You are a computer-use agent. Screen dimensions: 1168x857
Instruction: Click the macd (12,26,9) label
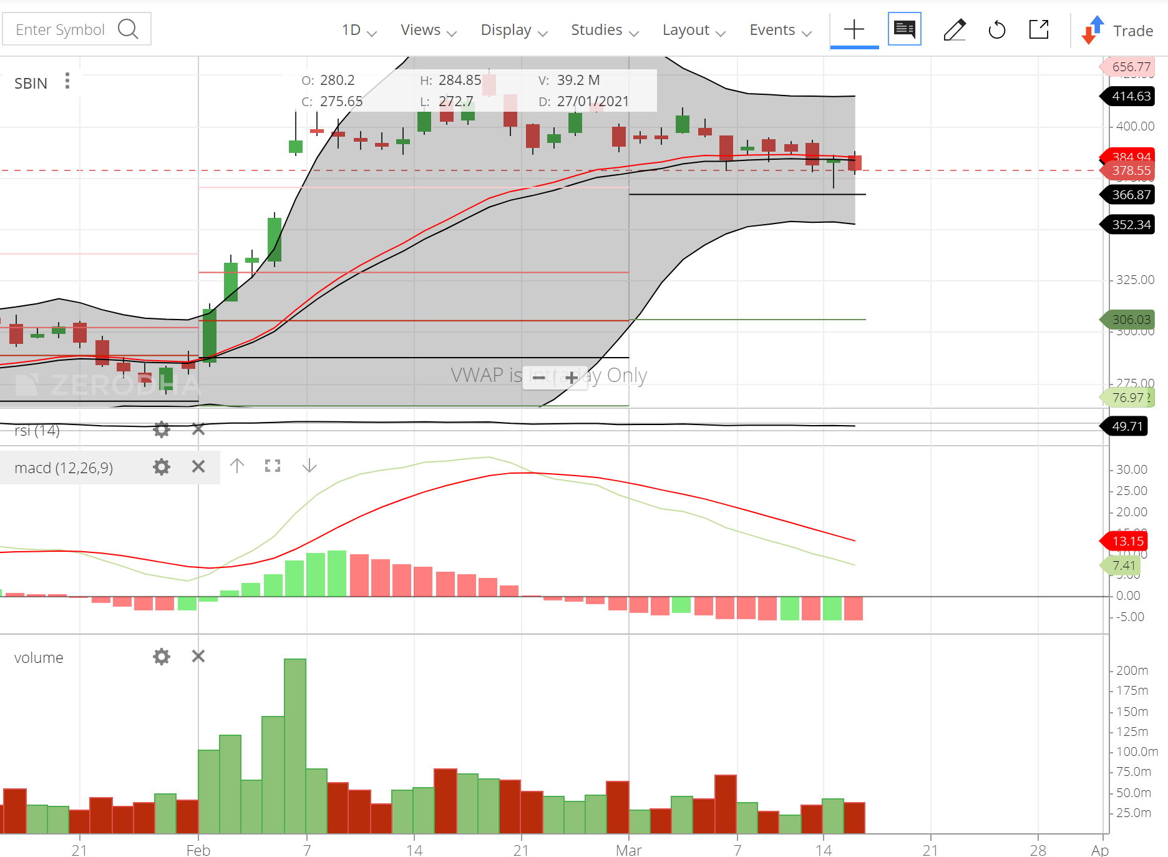click(64, 468)
